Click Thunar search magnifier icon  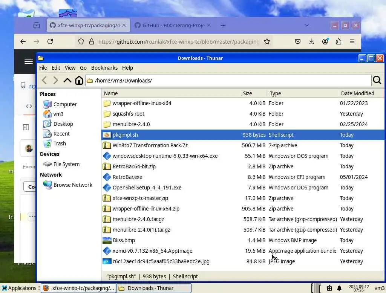click(x=377, y=80)
